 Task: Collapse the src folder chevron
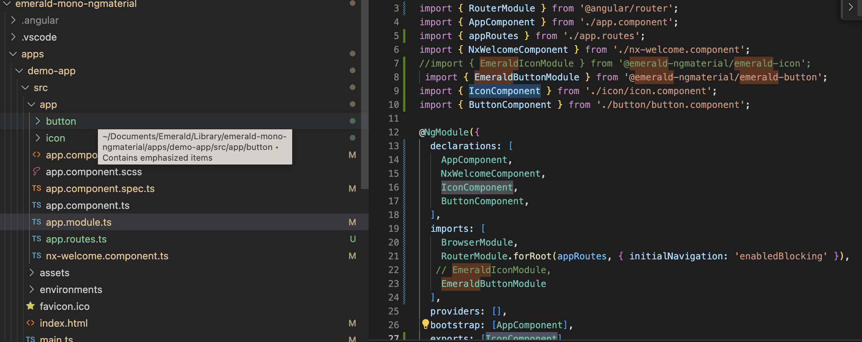coord(26,87)
